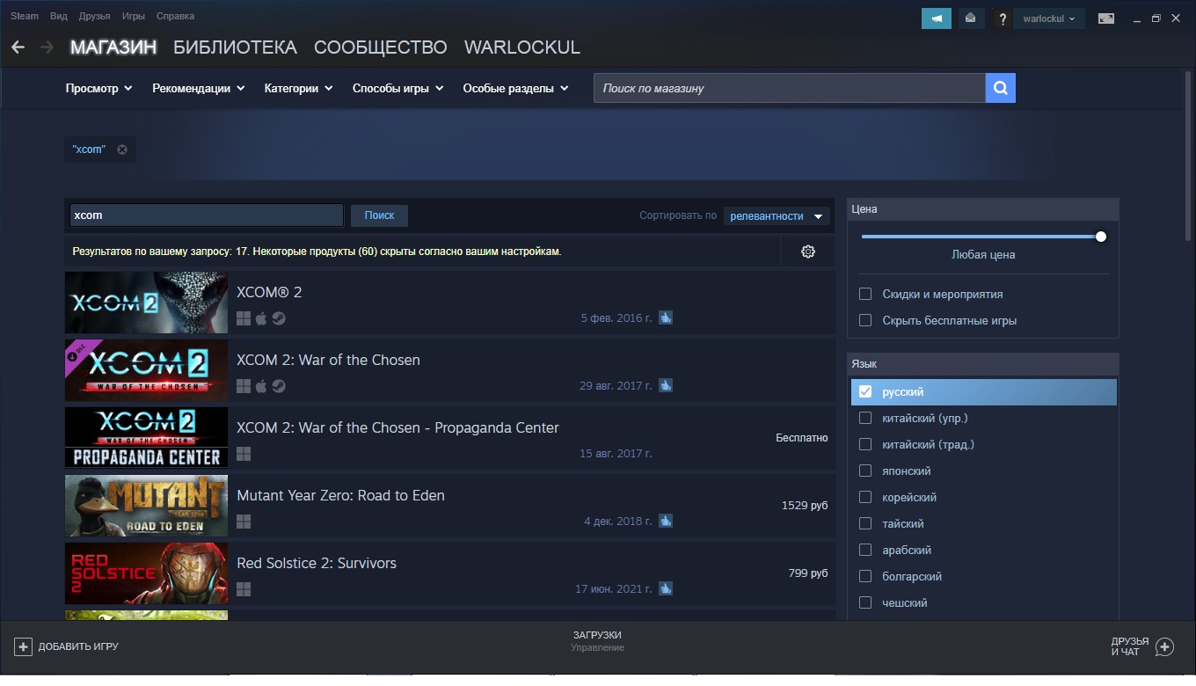Open the Steam menu
This screenshot has width=1196, height=686.
[x=25, y=16]
